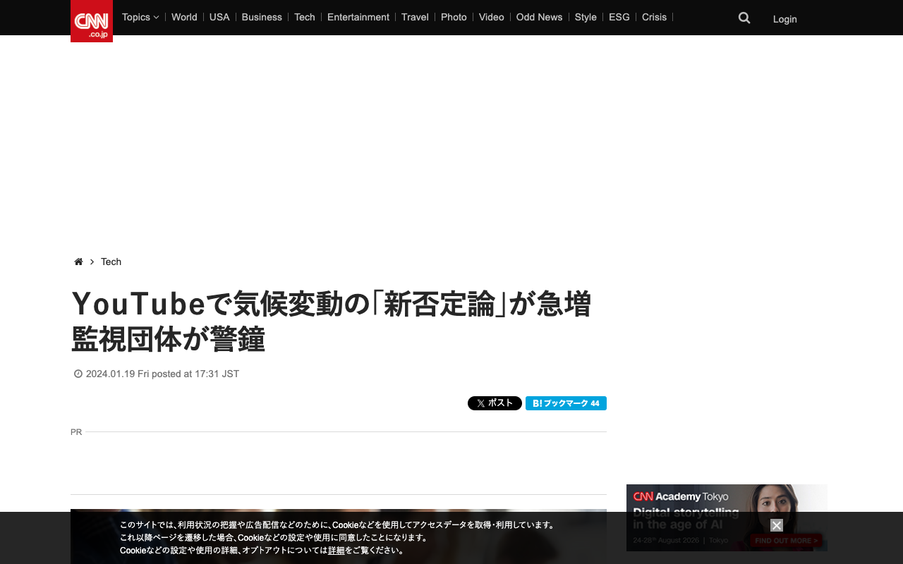The image size is (903, 564).
Task: Open the Photo section
Action: [454, 17]
